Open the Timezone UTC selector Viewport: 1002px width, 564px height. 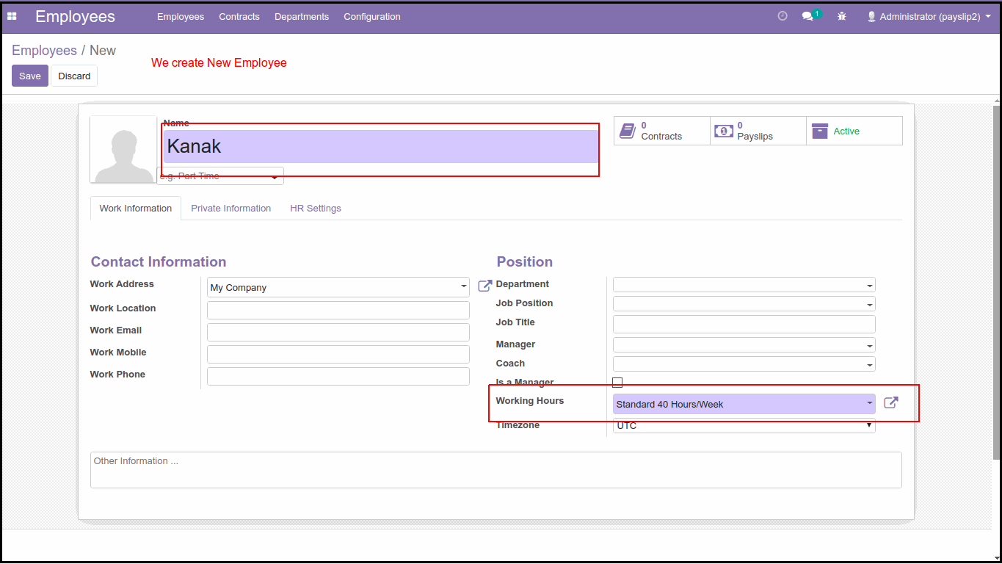point(744,425)
